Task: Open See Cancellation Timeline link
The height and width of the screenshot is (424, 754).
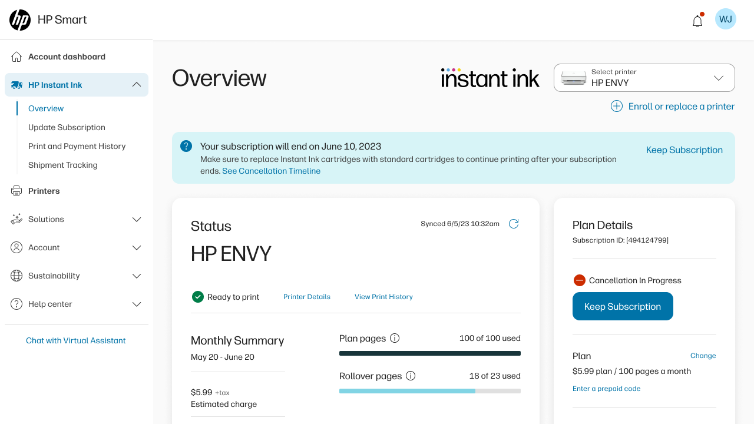Action: (272, 171)
